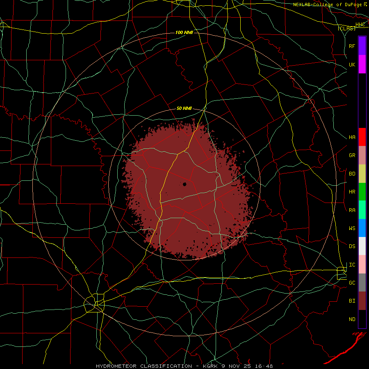Click the ND black legend swatch
This screenshot has width=369, height=369.
point(362,319)
